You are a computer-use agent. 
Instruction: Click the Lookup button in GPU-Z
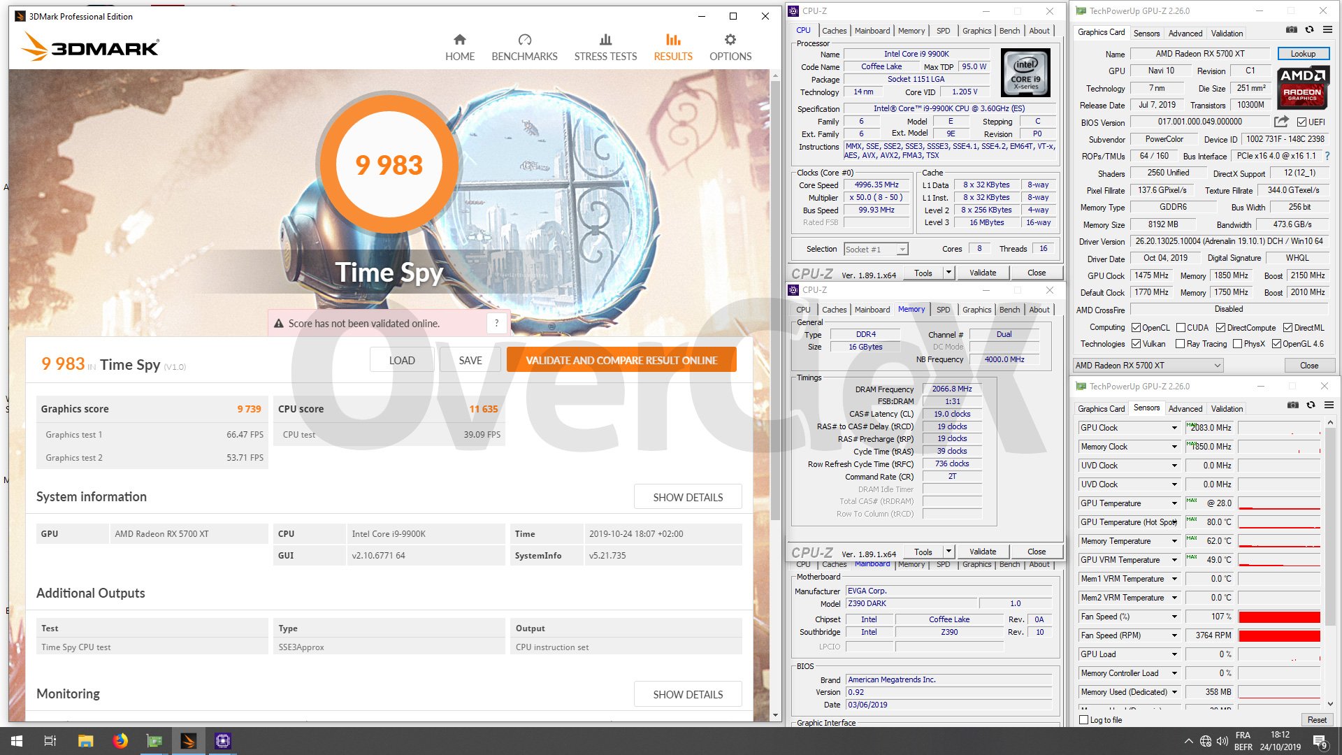[x=1303, y=54]
